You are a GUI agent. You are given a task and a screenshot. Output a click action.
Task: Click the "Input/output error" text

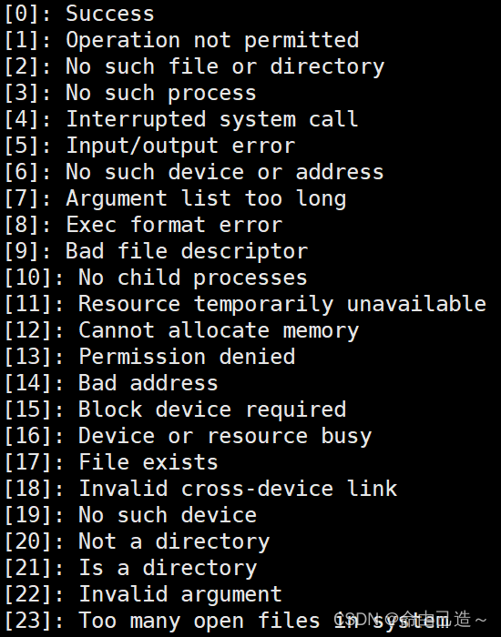tap(180, 146)
